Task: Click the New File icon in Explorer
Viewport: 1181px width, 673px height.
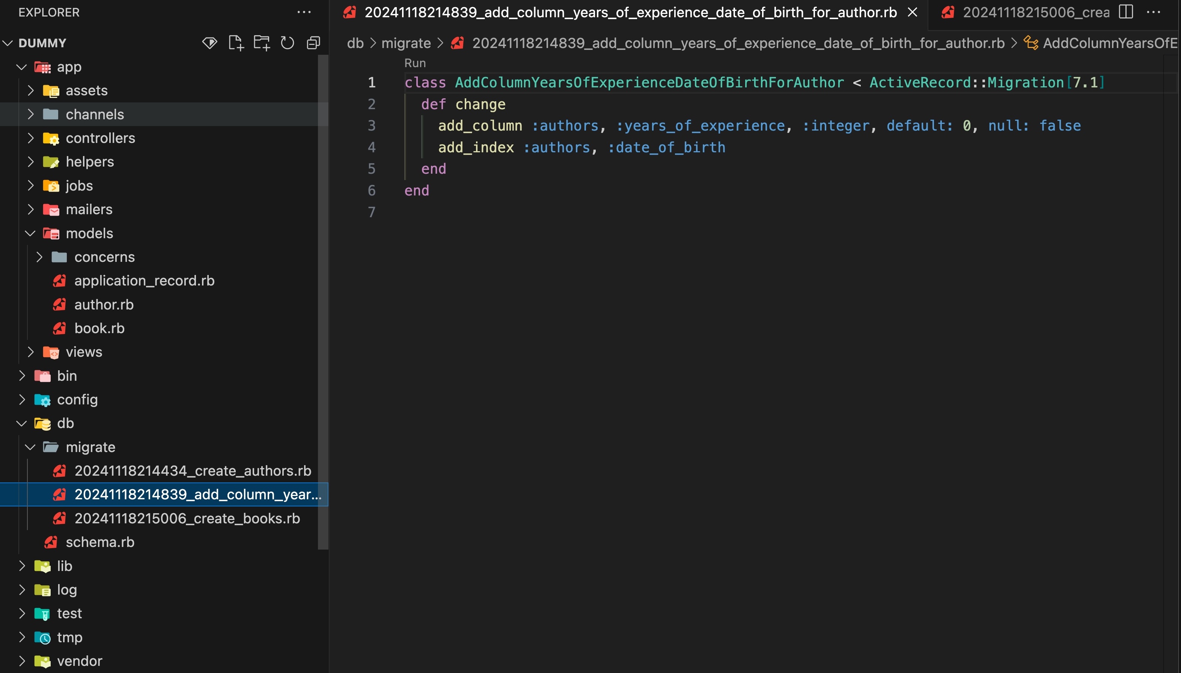Action: [x=236, y=43]
